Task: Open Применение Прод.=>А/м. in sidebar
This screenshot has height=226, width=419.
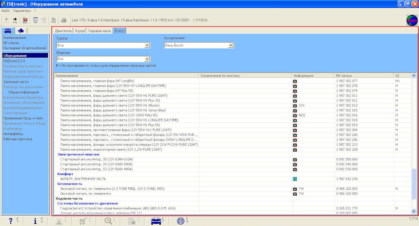Action: tap(23, 118)
